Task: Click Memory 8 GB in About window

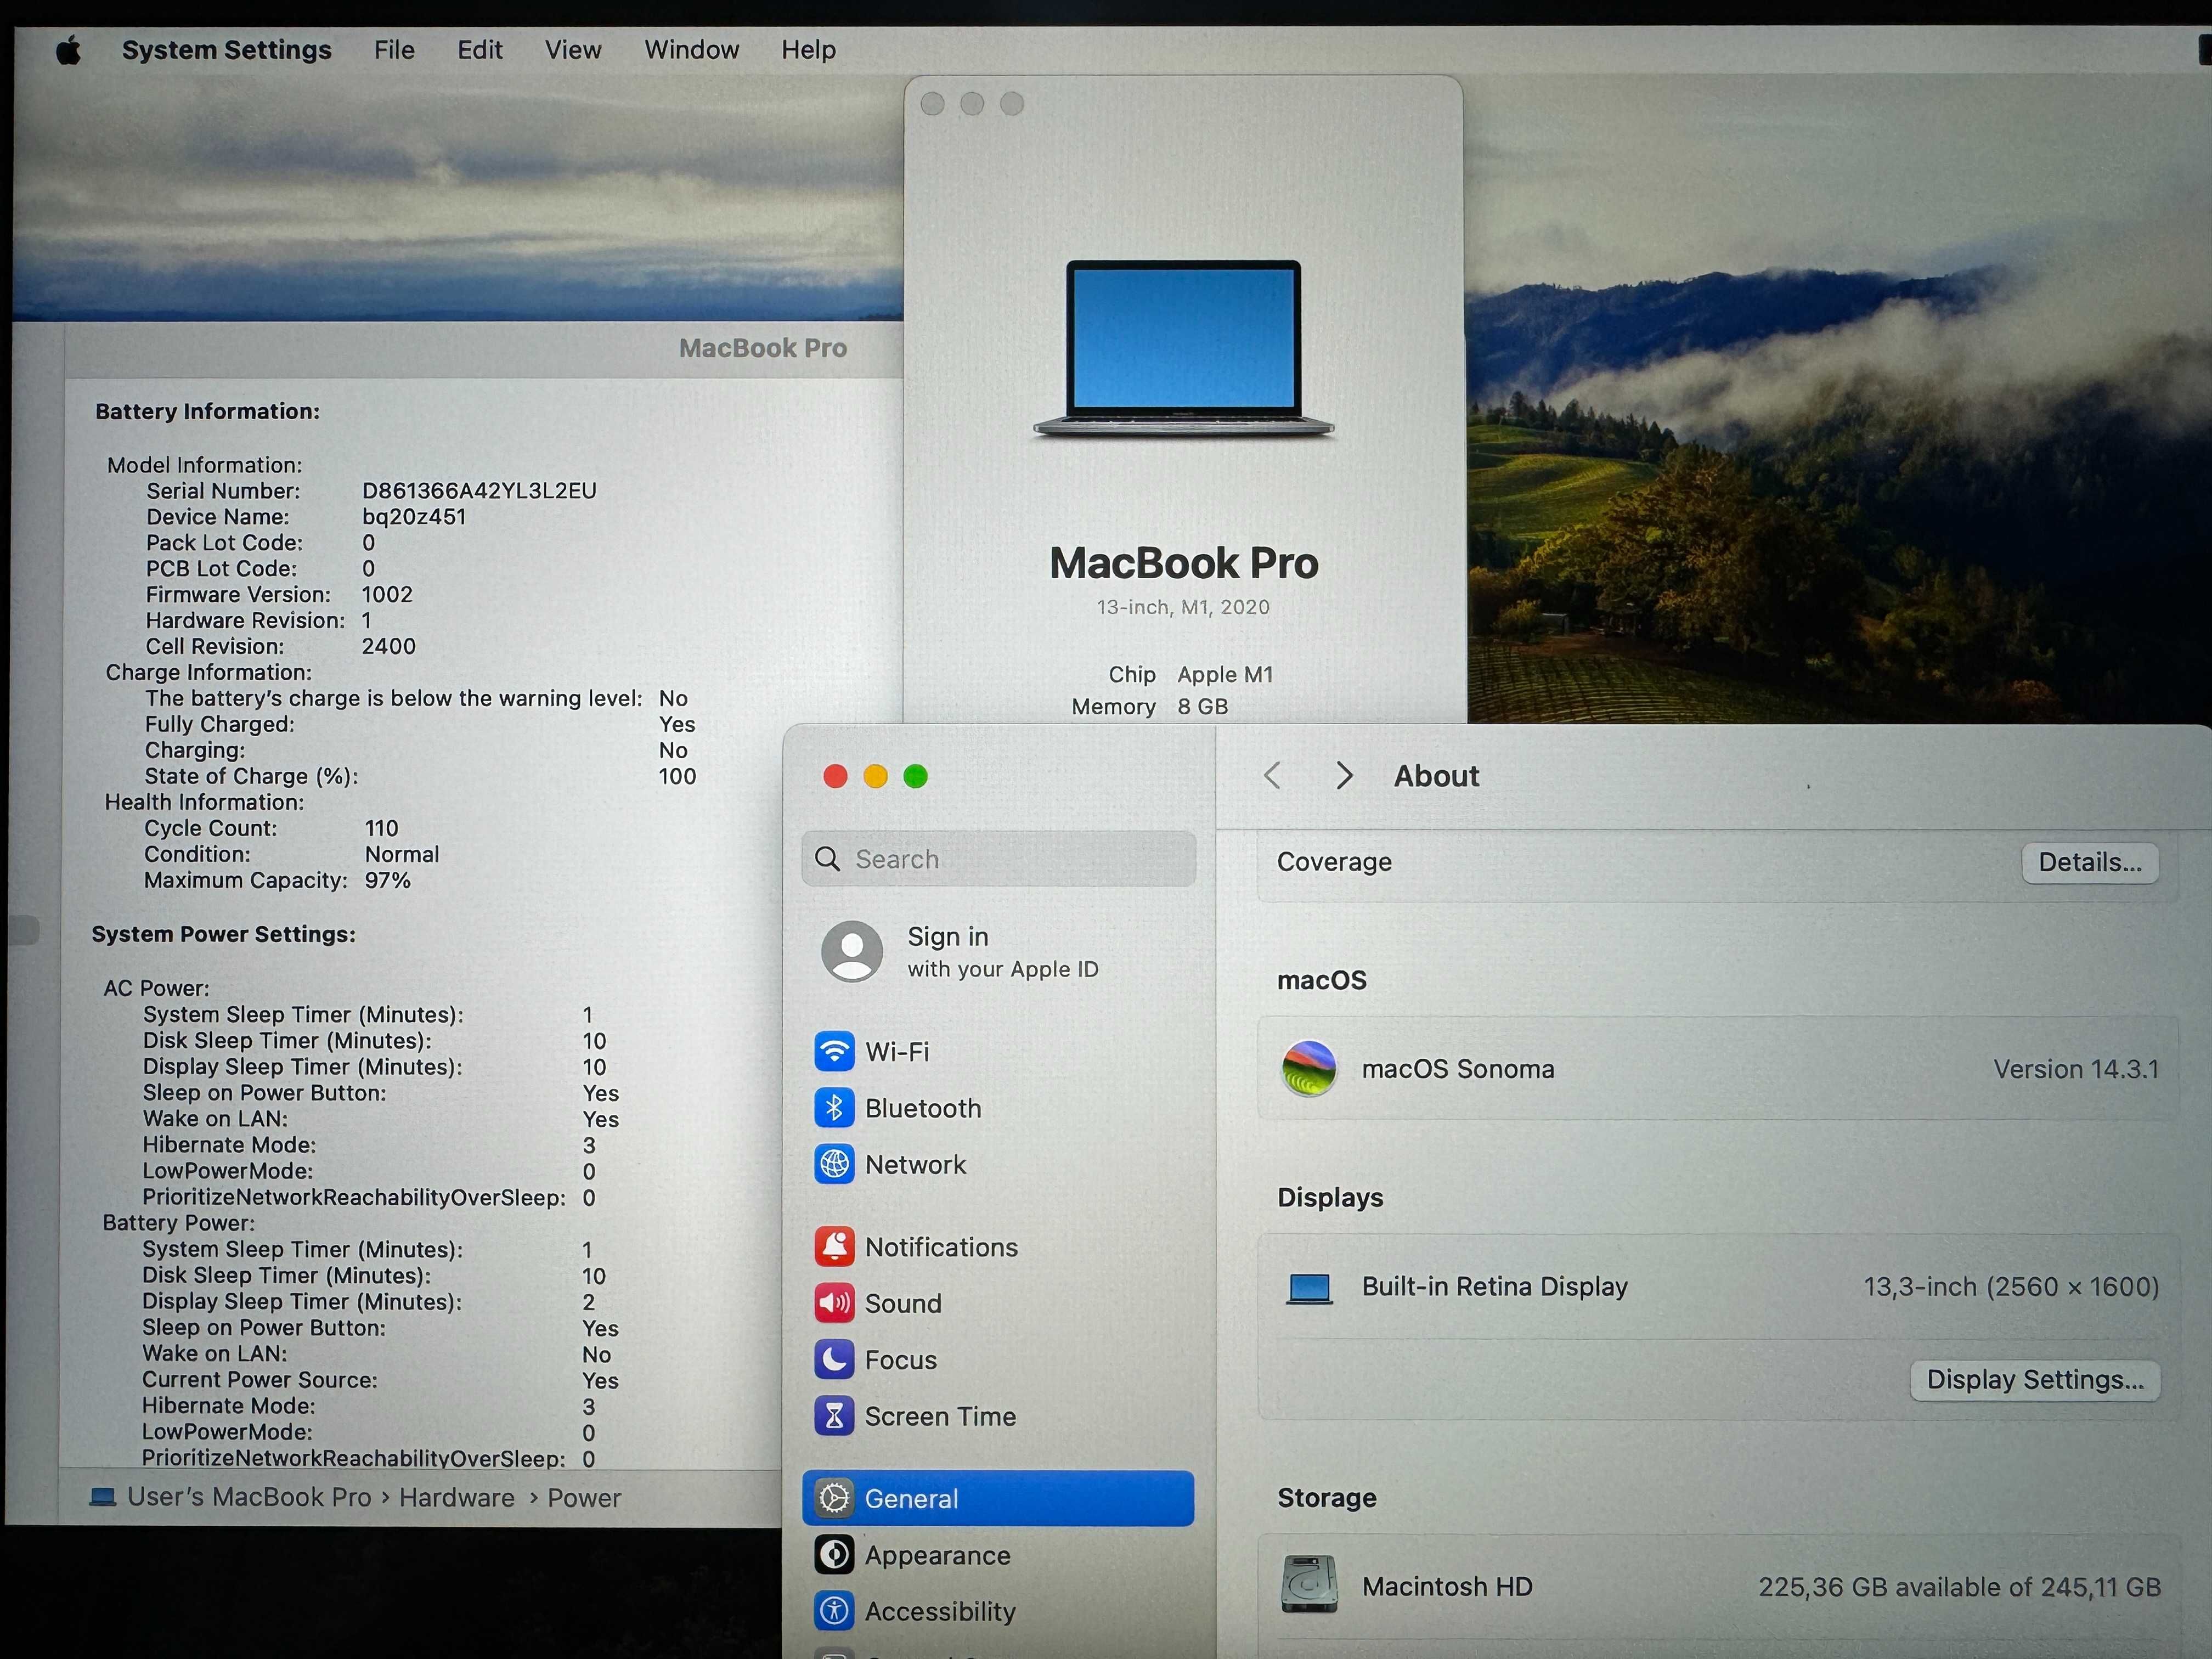Action: [1149, 706]
